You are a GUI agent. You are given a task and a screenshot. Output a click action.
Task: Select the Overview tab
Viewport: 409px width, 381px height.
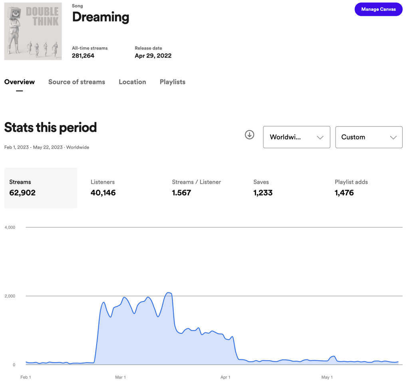click(19, 82)
